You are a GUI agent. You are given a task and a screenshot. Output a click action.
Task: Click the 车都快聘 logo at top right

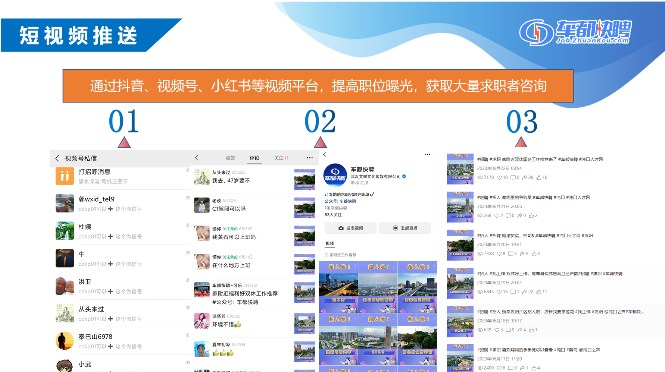575,32
